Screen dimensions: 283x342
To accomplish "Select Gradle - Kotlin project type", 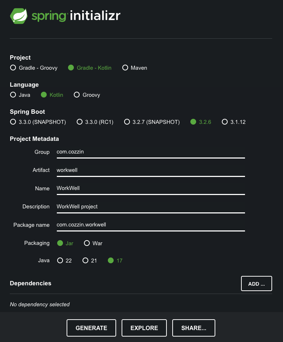I will click(90, 68).
